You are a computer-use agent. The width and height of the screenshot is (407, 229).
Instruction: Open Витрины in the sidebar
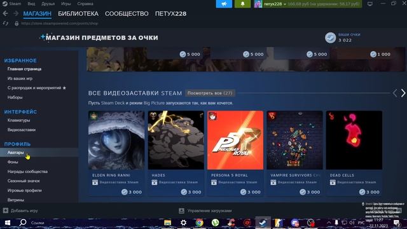click(16, 200)
